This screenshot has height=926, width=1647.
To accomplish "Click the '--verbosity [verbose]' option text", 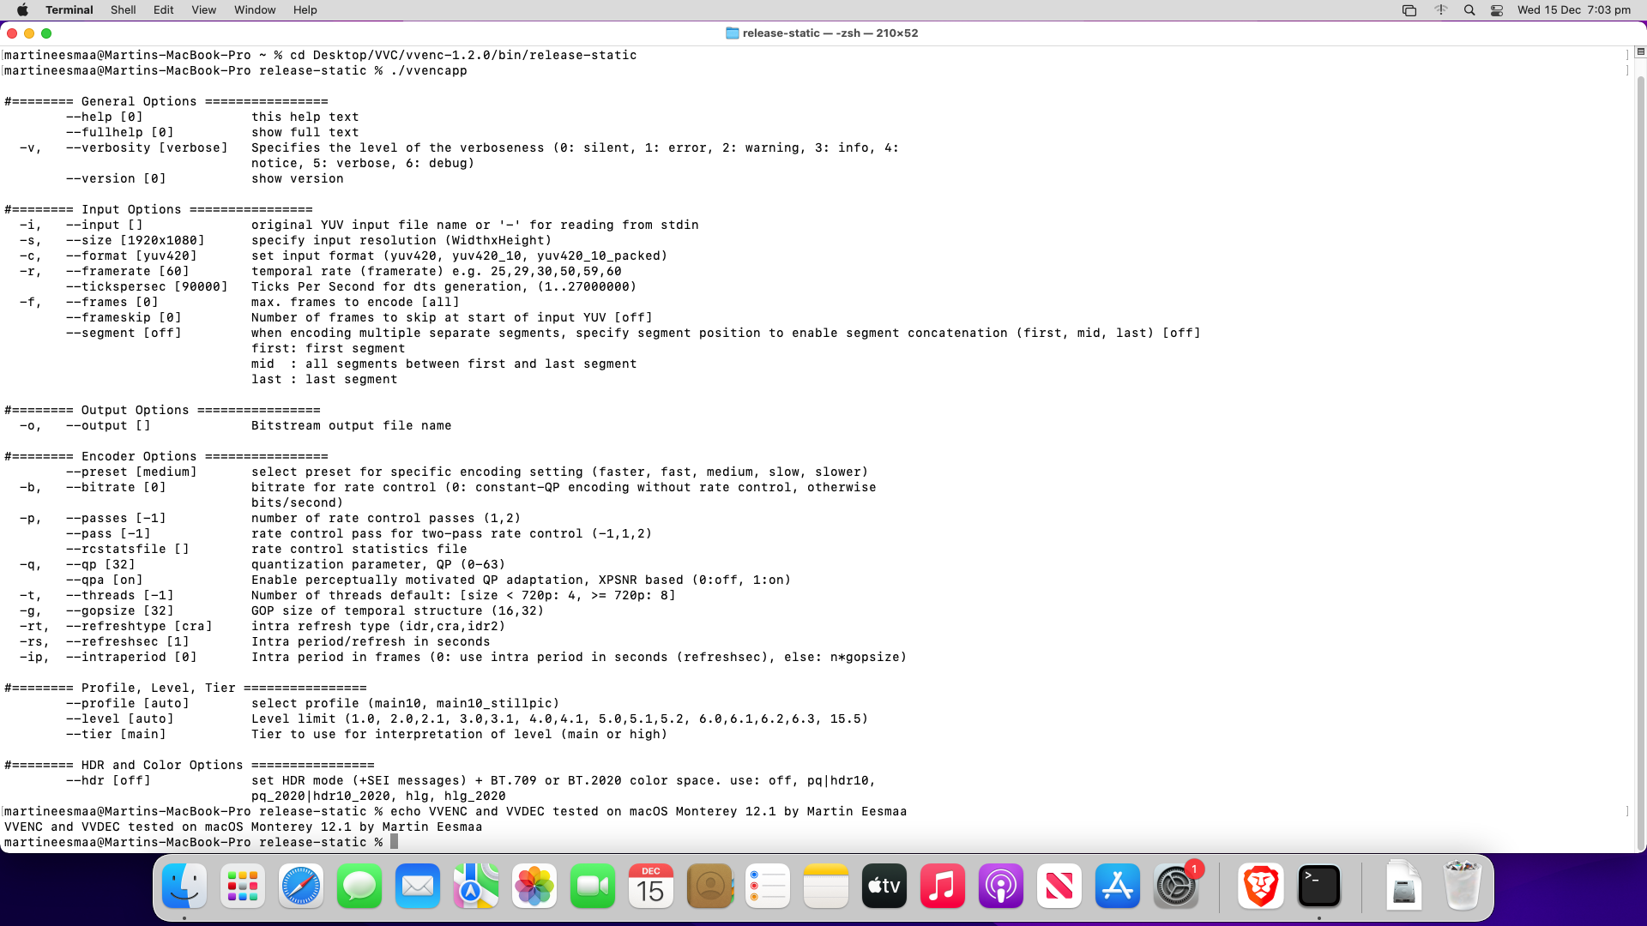I will 147,148.
